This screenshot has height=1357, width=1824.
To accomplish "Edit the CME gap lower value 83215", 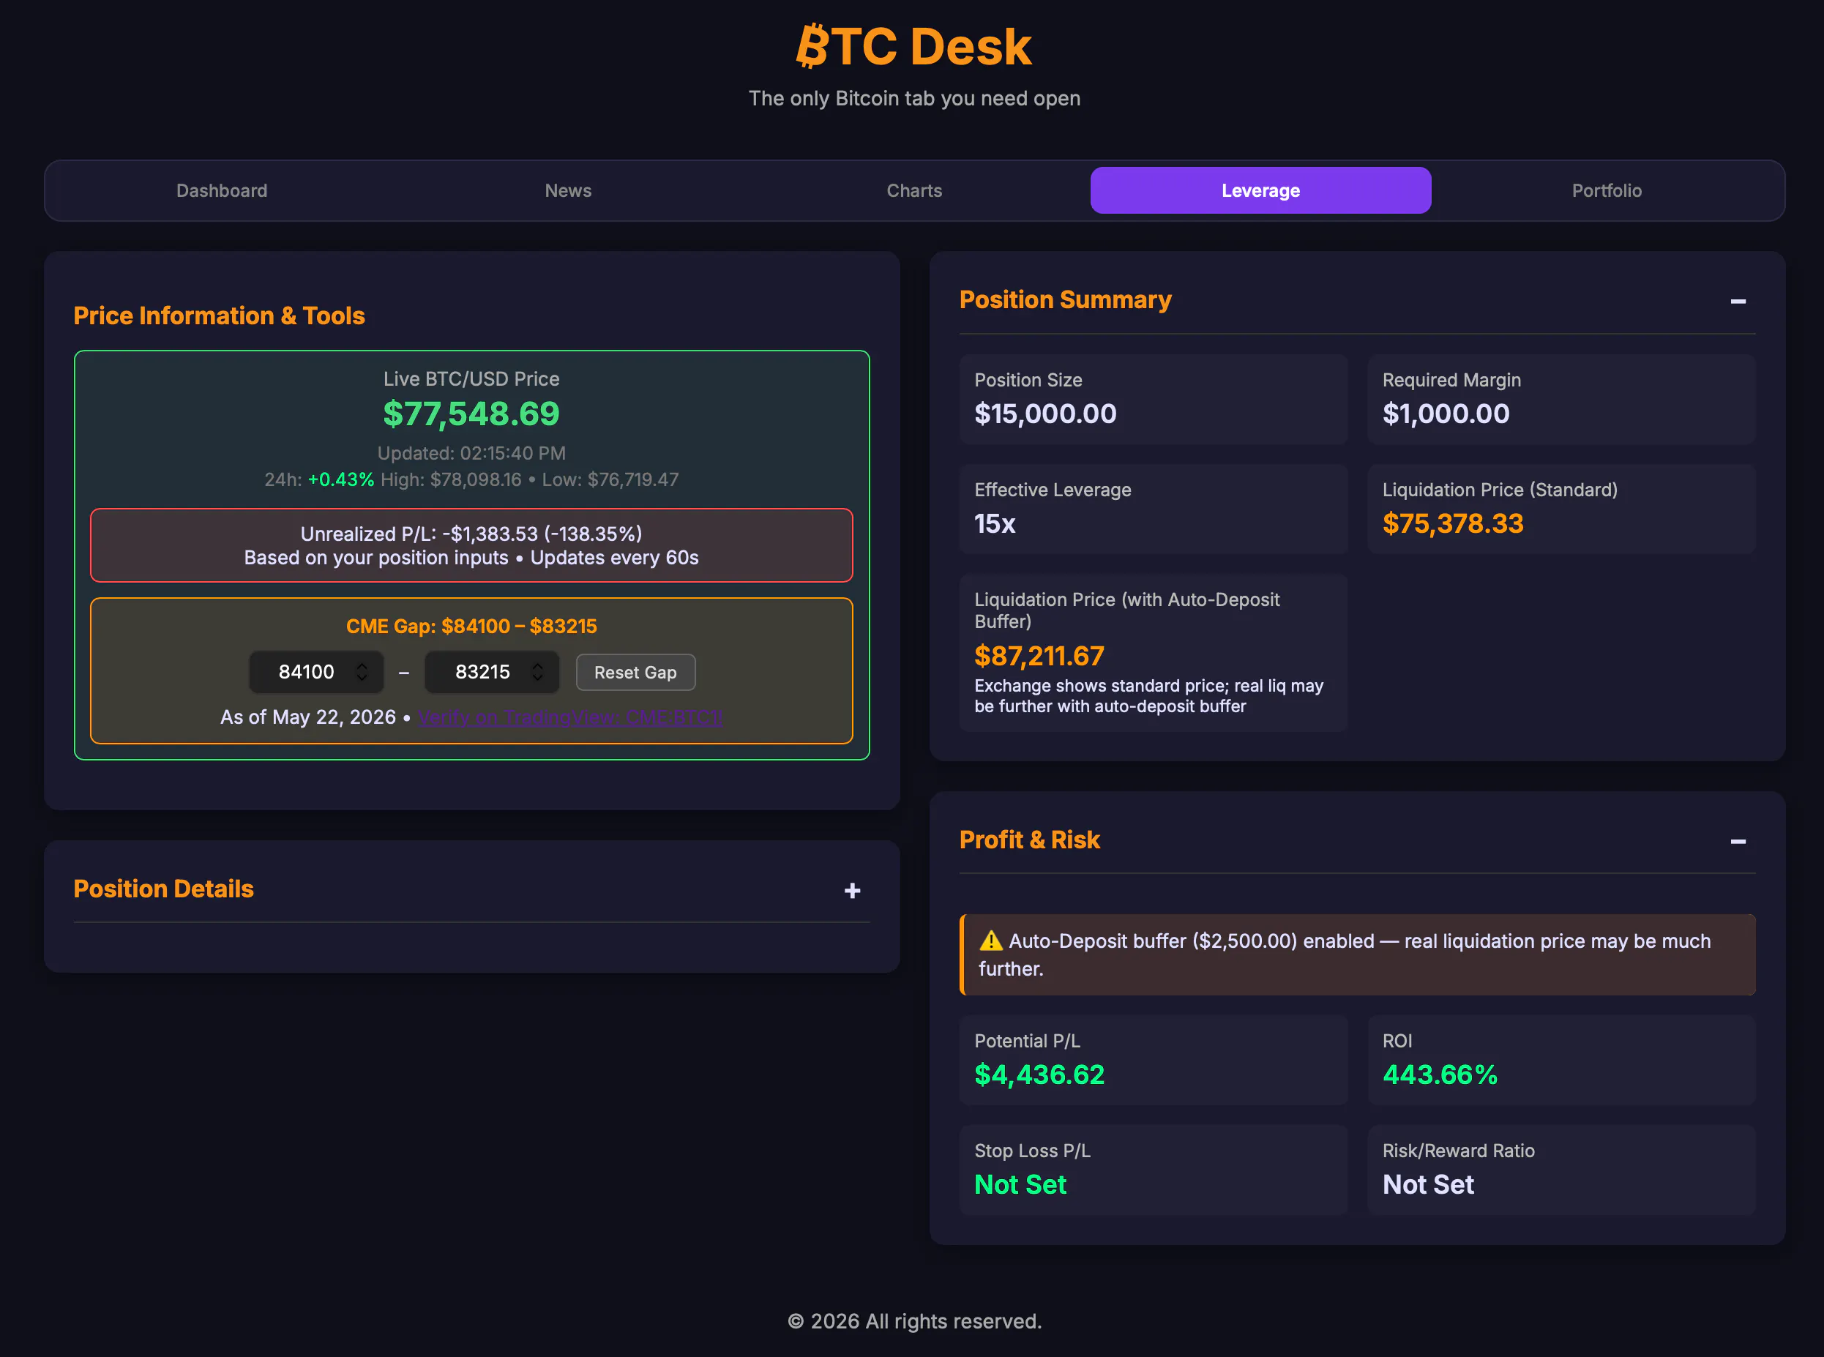I will pyautogui.click(x=492, y=672).
